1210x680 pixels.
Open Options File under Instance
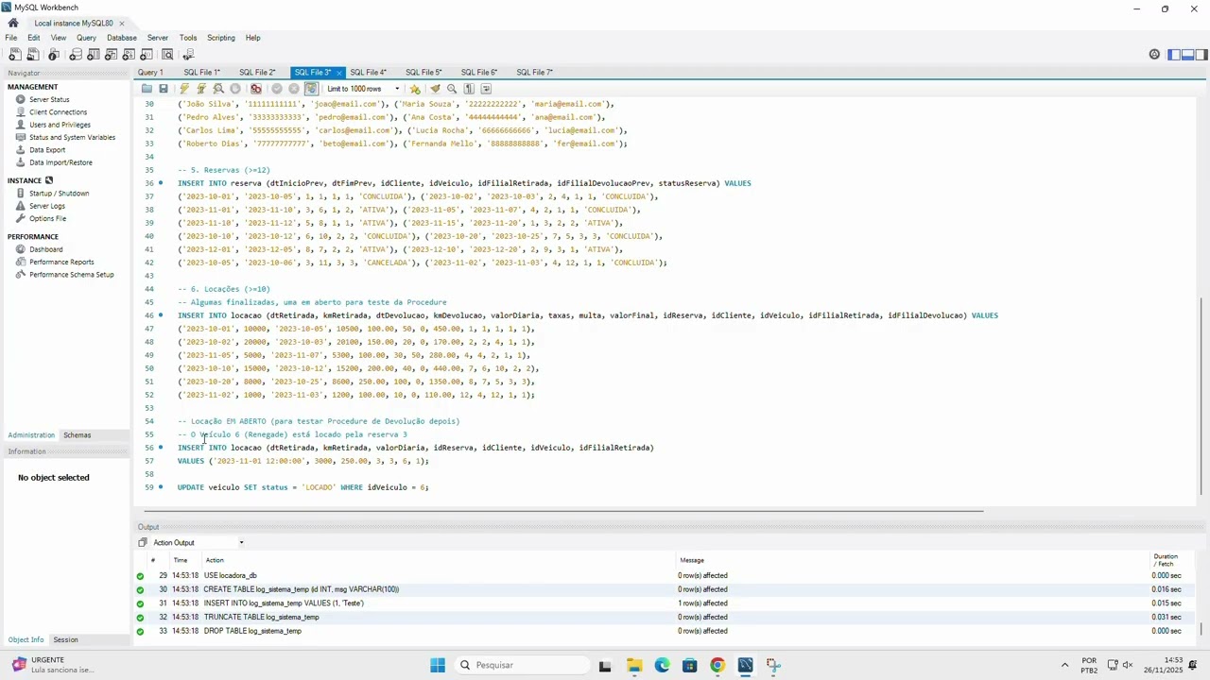(x=47, y=218)
